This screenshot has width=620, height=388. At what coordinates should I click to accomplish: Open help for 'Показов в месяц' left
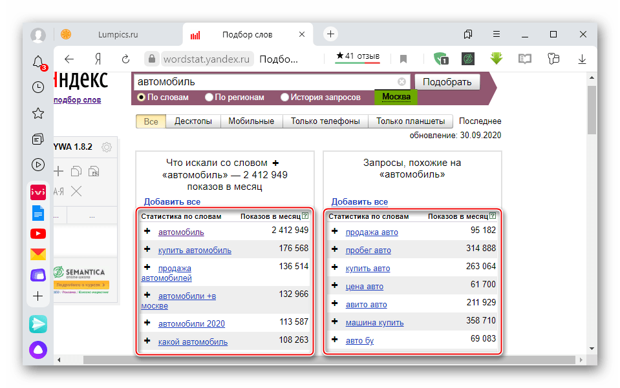[x=305, y=216]
